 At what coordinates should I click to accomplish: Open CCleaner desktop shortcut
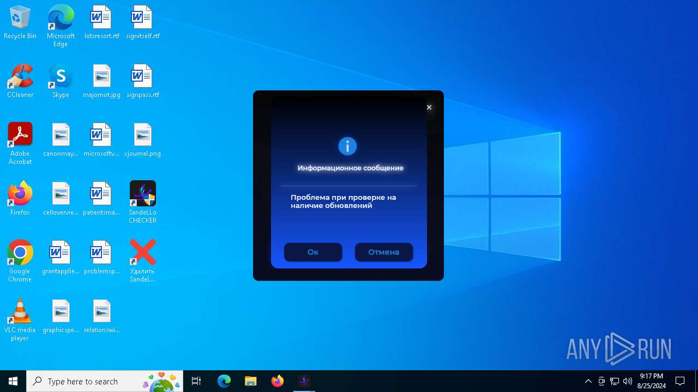(20, 82)
